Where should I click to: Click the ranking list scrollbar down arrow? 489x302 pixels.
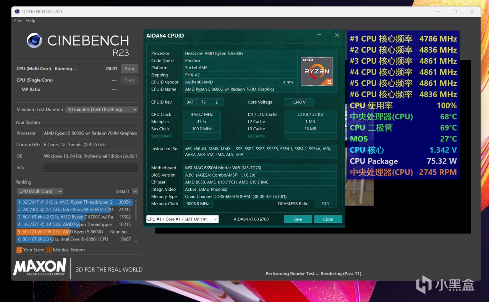(x=136, y=242)
